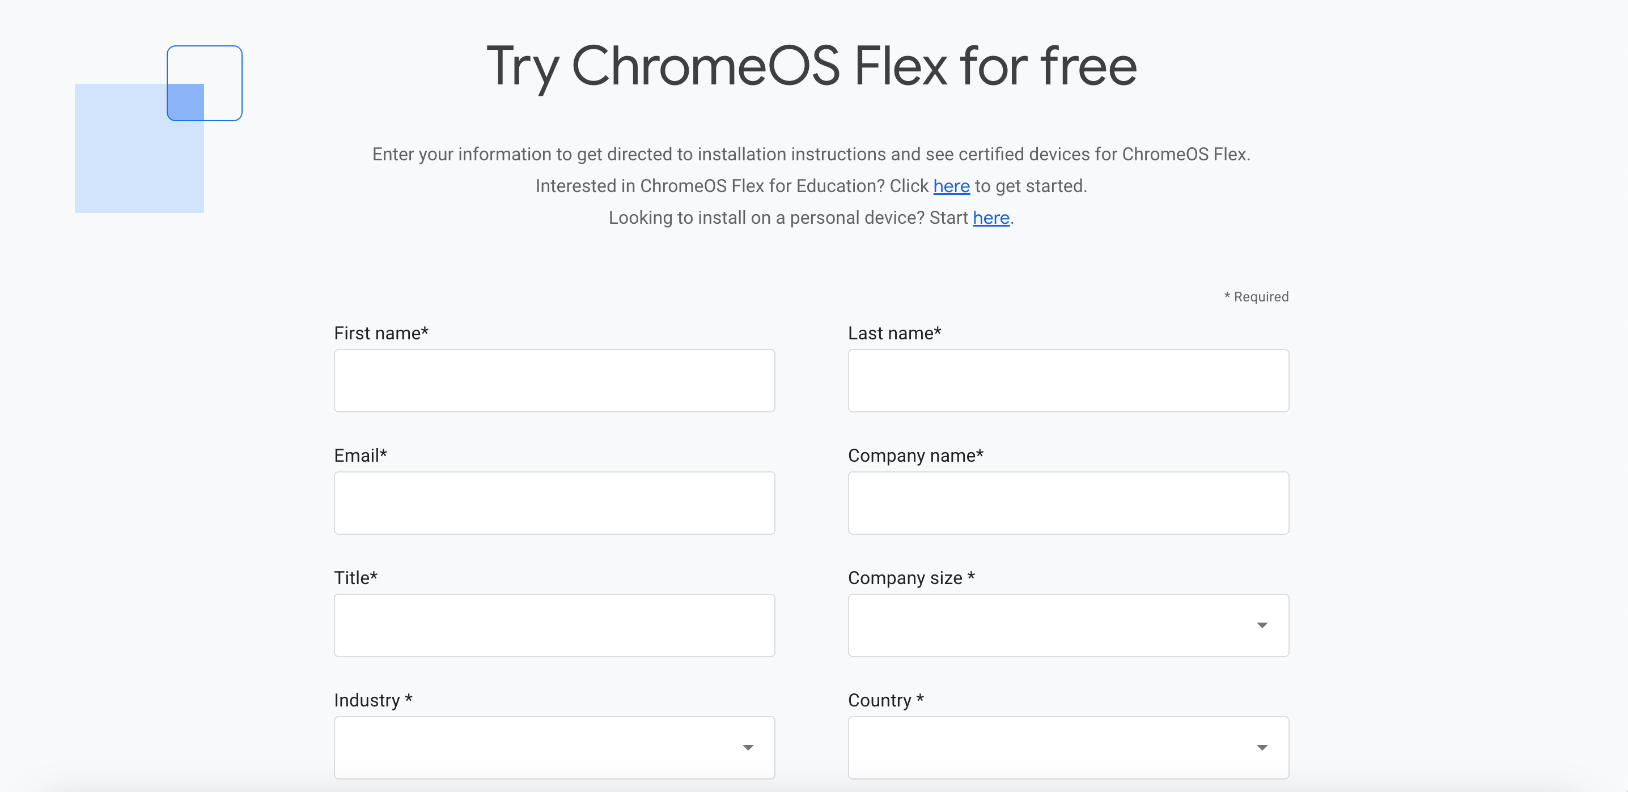Image resolution: width=1628 pixels, height=792 pixels.
Task: Focus the Title text field
Action: pyautogui.click(x=554, y=625)
